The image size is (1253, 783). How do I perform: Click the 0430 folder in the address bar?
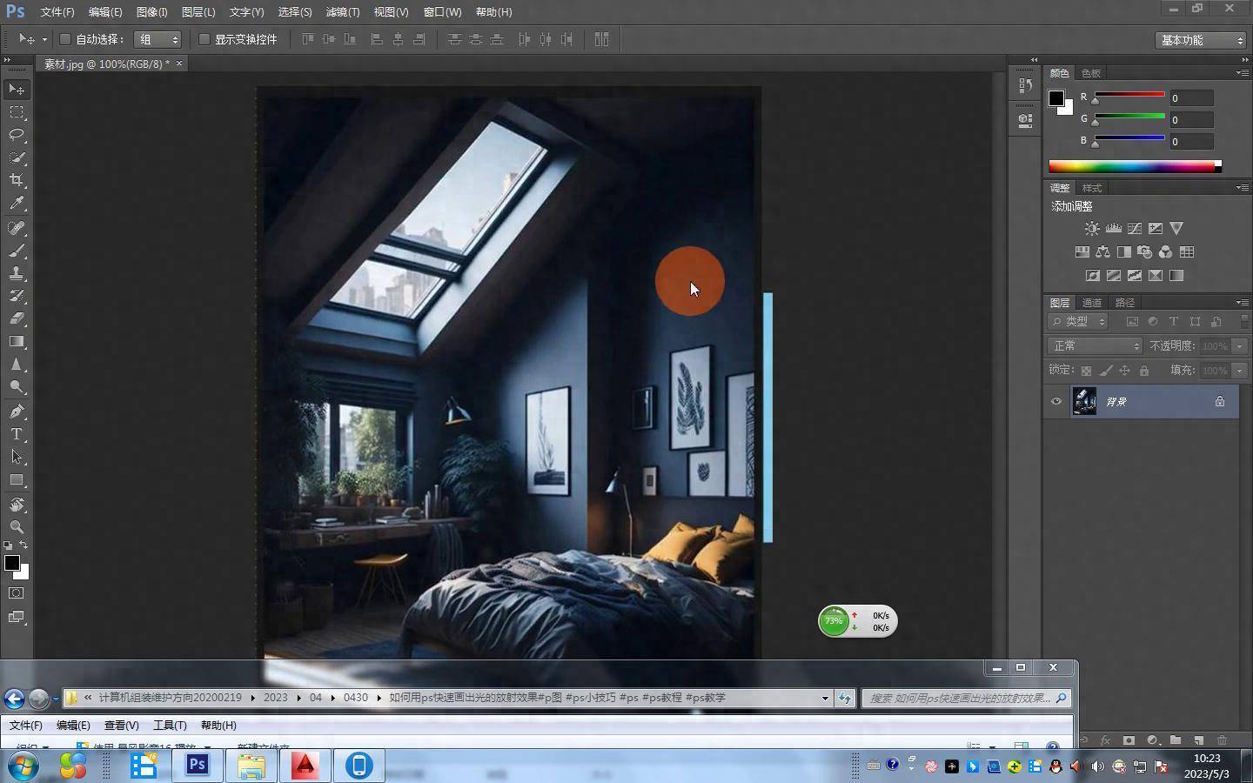tap(355, 698)
